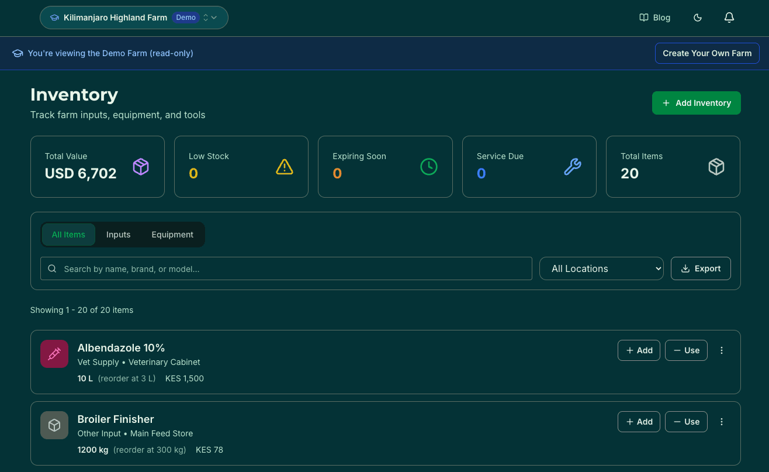
Task: Click the Low Stock warning triangle icon
Action: point(285,167)
